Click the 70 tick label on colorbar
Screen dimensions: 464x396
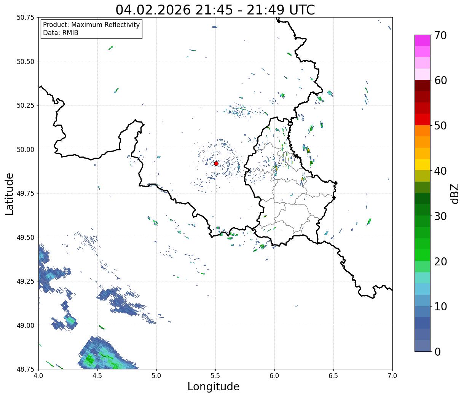[440, 35]
